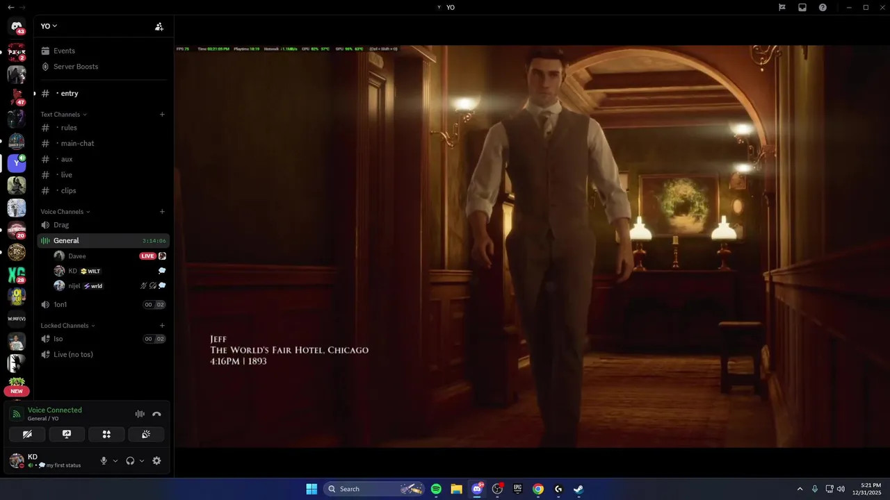Open Discord direct messages home icon

coord(17,26)
